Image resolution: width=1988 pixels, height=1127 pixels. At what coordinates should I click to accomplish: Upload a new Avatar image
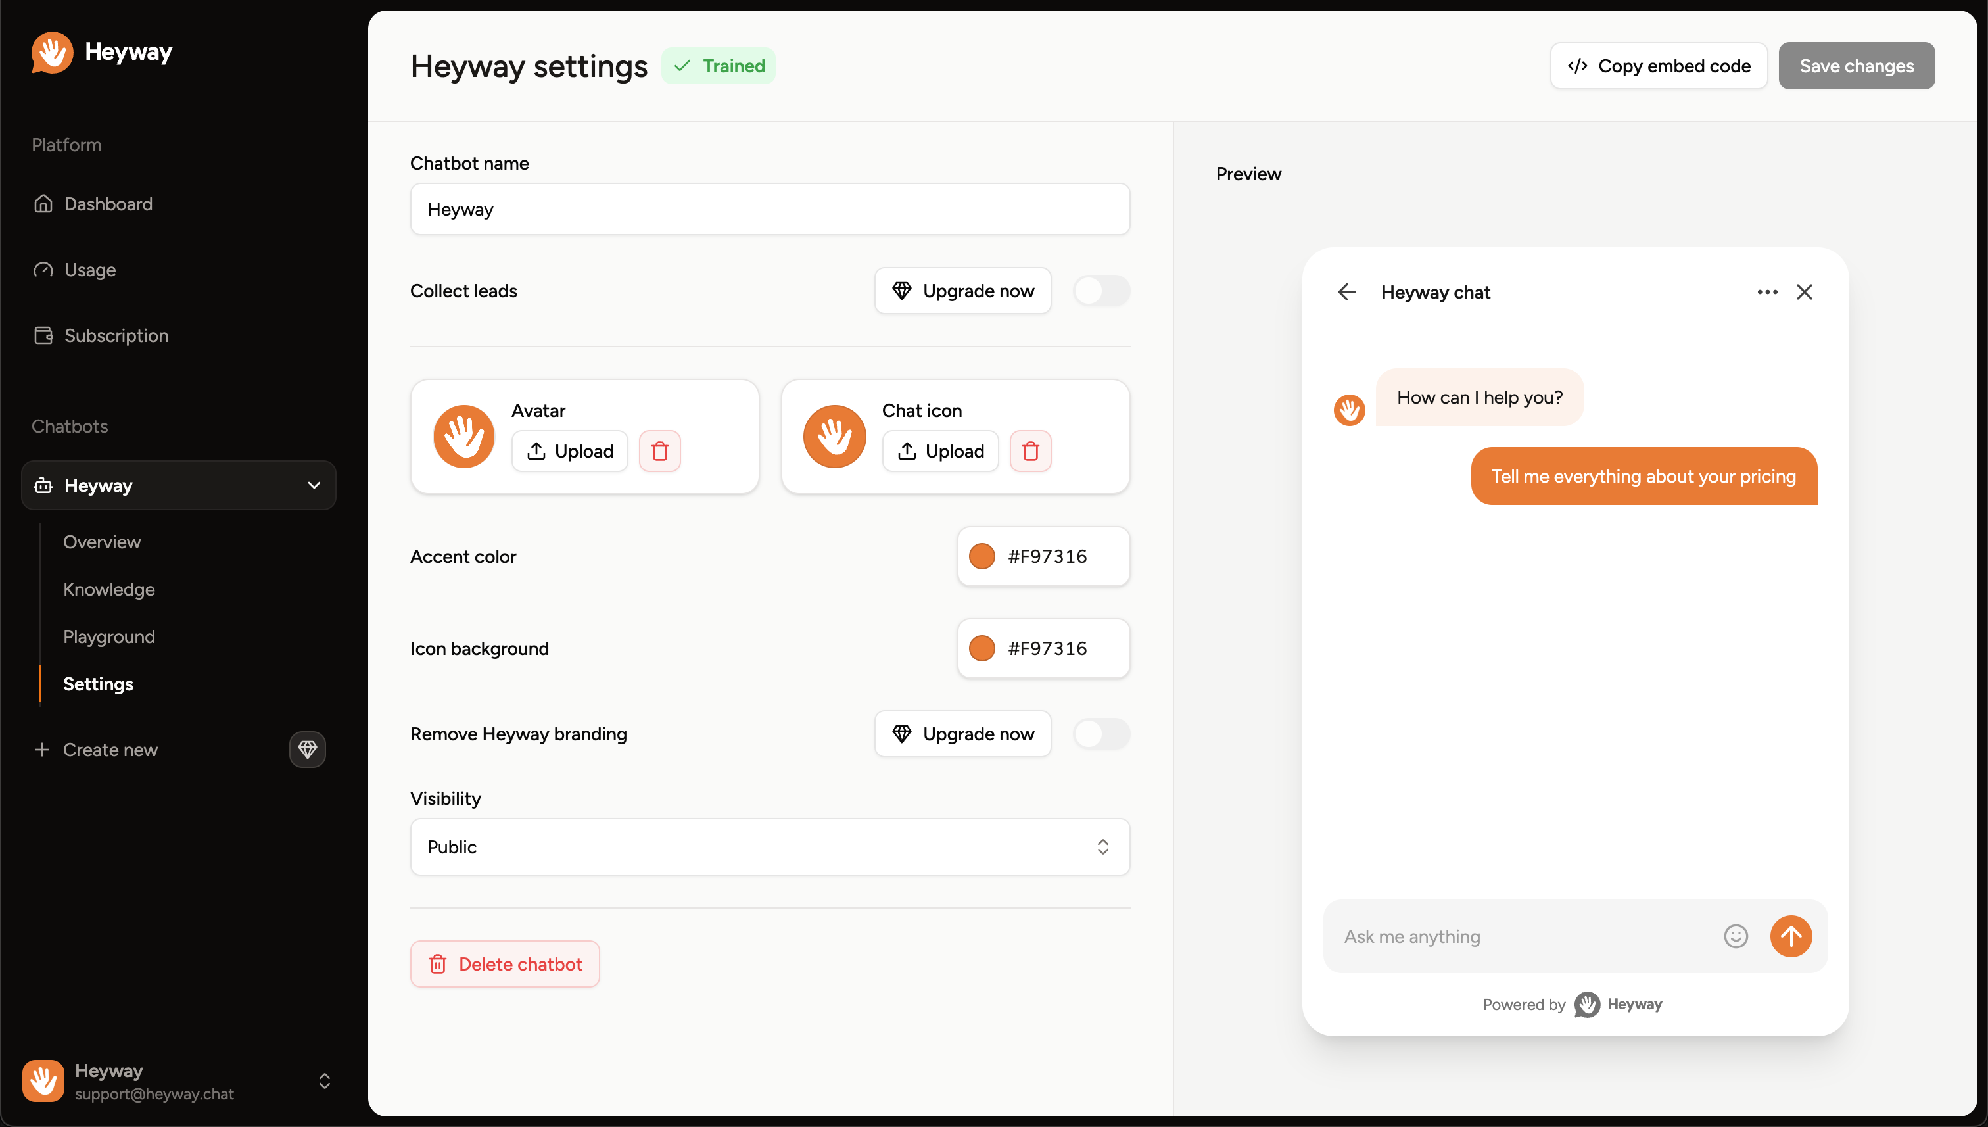pos(569,451)
